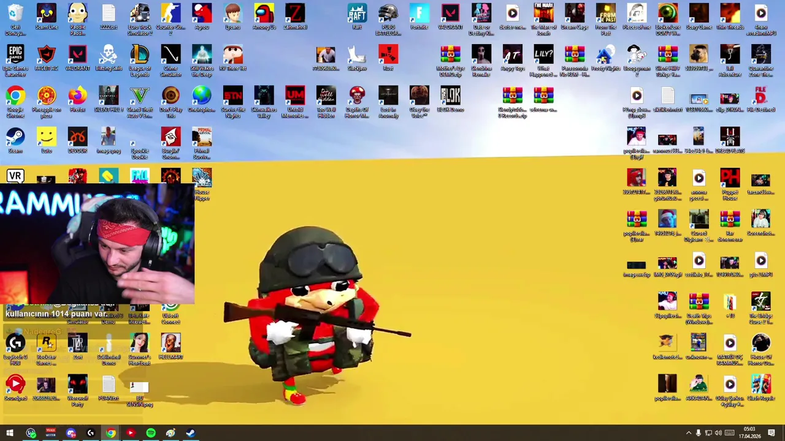This screenshot has height=441, width=785.
Task: Open the Google Chrome desktop shortcut
Action: pyautogui.click(x=15, y=102)
